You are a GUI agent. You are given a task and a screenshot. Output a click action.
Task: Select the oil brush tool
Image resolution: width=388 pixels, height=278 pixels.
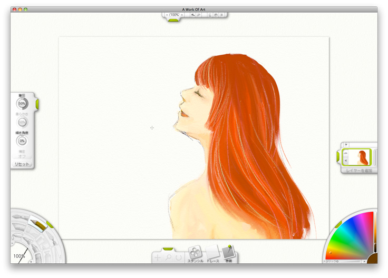20,217
